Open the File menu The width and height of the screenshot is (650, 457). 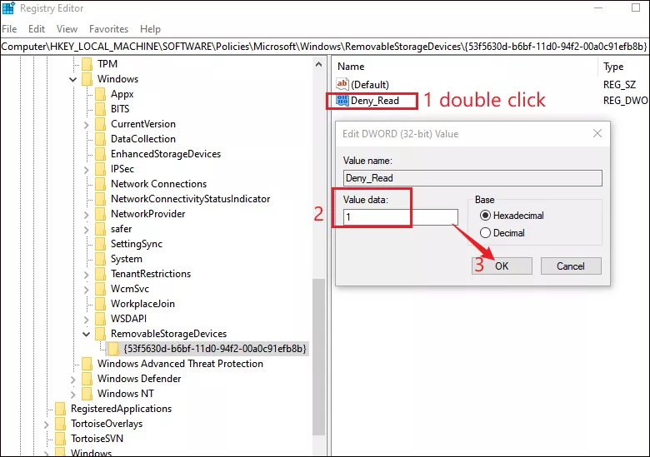(9, 29)
